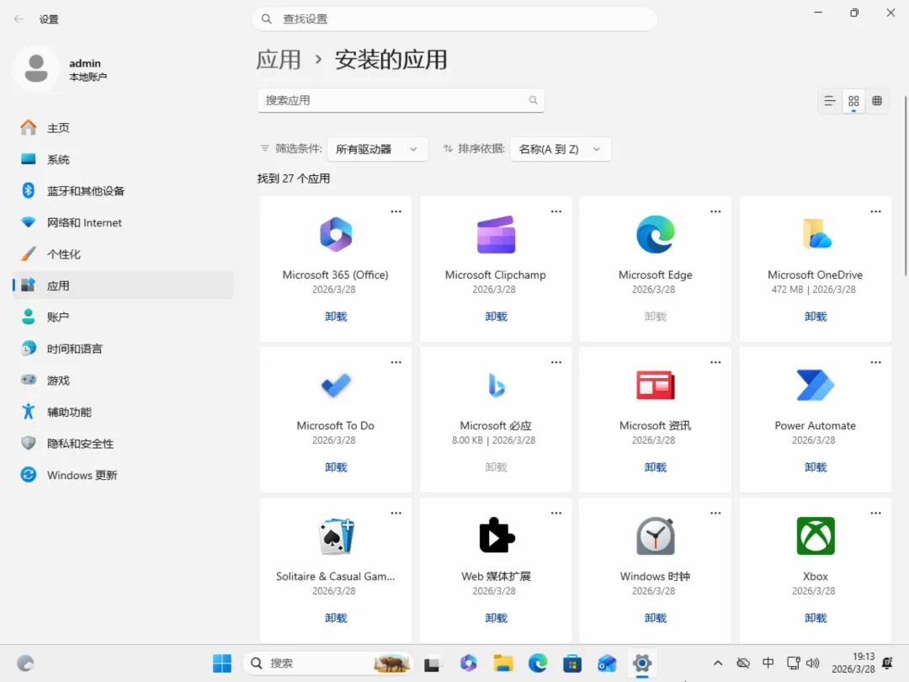Screen dimensions: 909x682
Task: Open more options for Microsoft To Do
Action: [396, 362]
